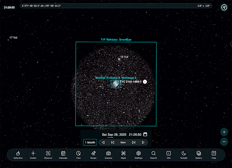Reset time to Now
232x168 pixels.
coord(123,143)
